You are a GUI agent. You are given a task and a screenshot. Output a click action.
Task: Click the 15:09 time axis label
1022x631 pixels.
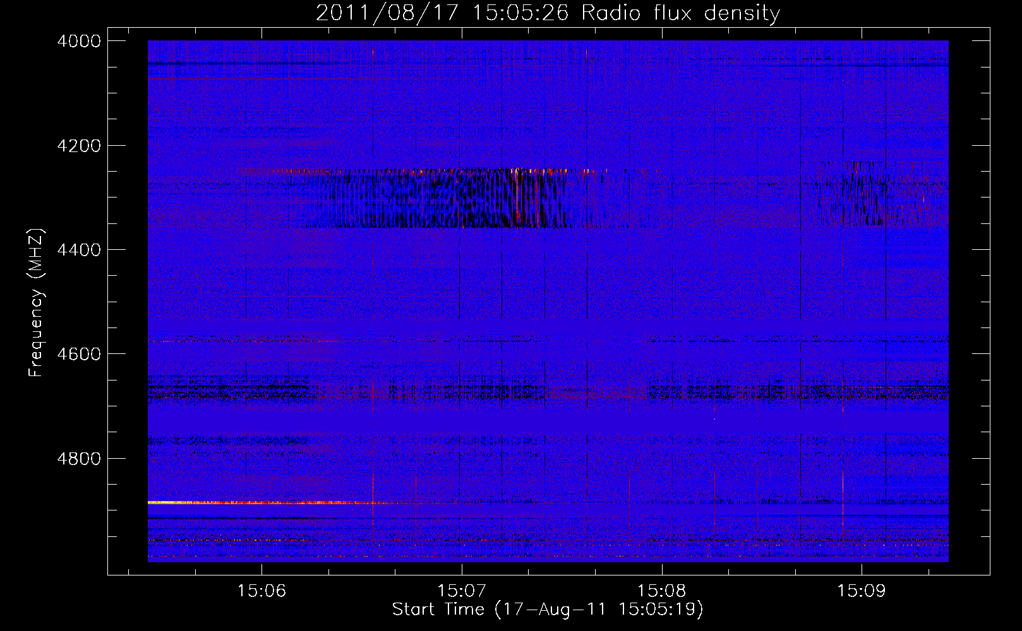[862, 591]
